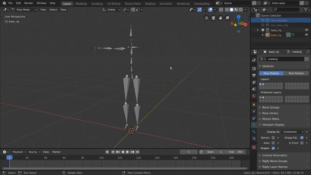Click the pan view hand icon
This screenshot has width=311, height=175.
point(220,18)
